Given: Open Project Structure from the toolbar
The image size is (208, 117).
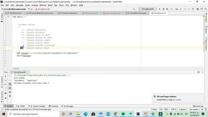Looking at the screenshot, I should click(x=198, y=9).
